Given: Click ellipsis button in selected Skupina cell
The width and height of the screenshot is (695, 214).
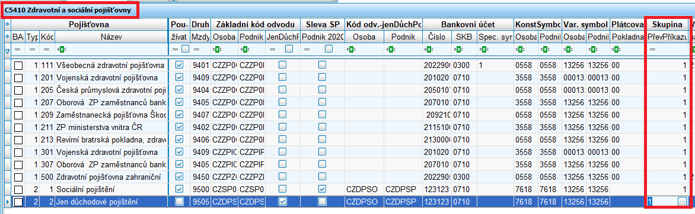Looking at the screenshot, I should tap(683, 202).
